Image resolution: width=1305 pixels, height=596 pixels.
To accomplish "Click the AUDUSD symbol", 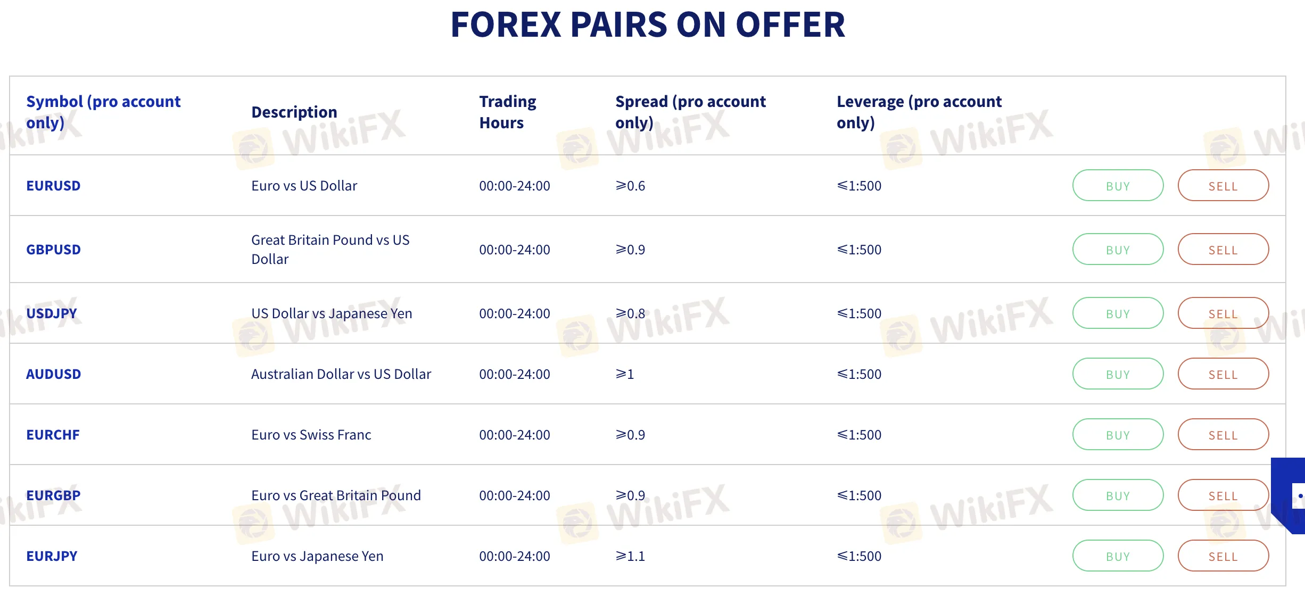I will (53, 374).
